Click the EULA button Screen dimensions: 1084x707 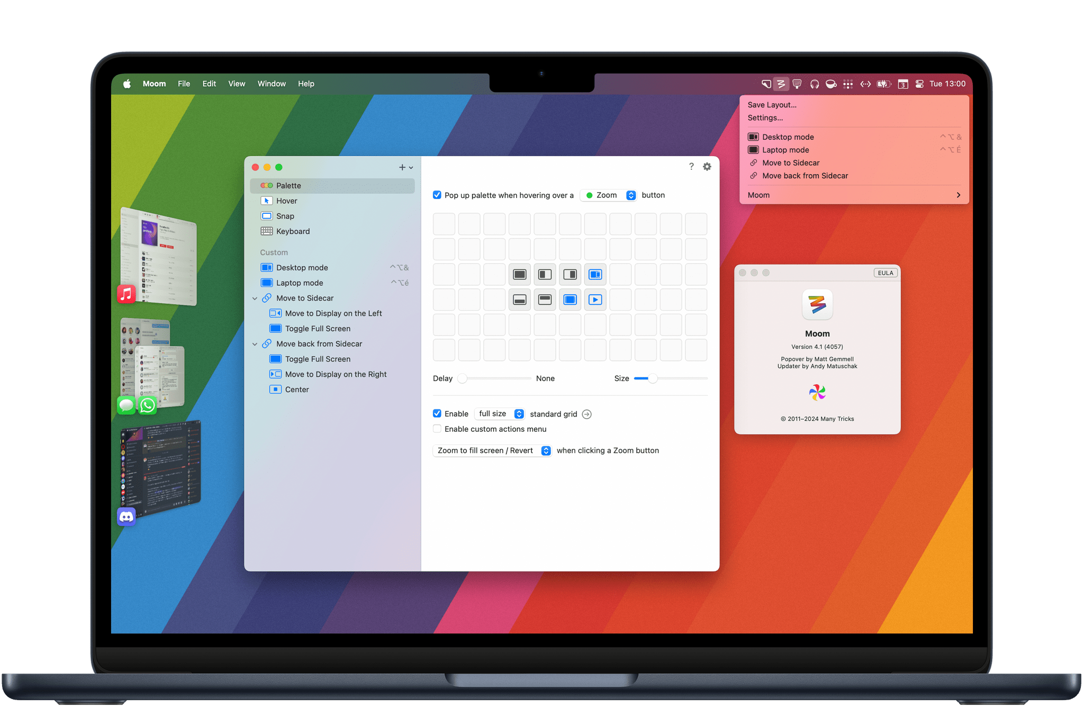885,273
